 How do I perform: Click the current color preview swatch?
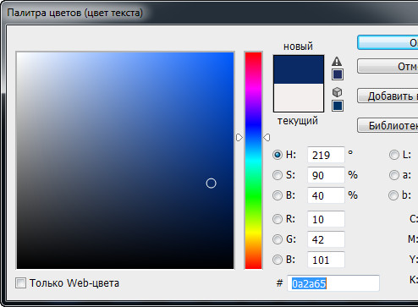point(299,97)
